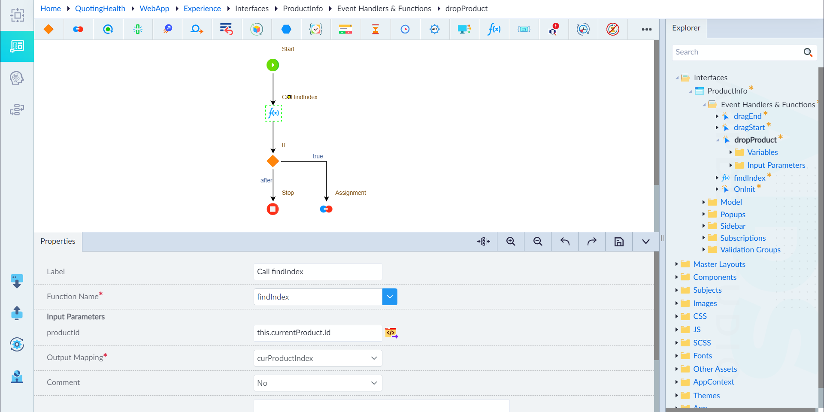Redo the change with redo arrow

[592, 242]
